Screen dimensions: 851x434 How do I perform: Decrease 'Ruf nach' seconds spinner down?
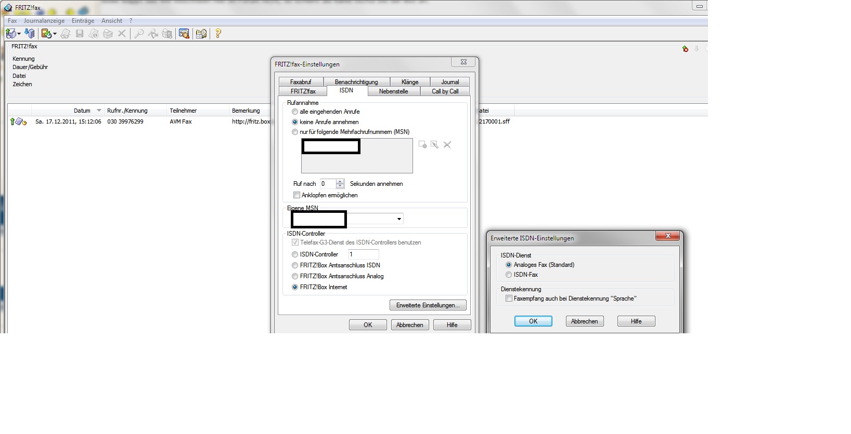[340, 186]
